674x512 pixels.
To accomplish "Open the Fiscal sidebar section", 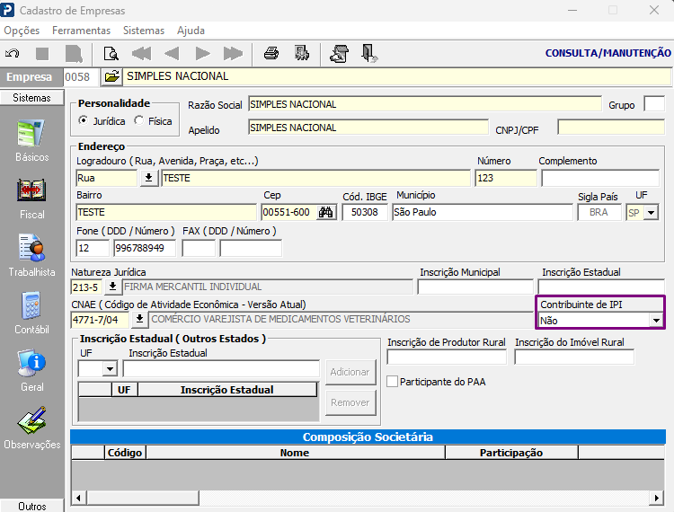I will click(31, 199).
